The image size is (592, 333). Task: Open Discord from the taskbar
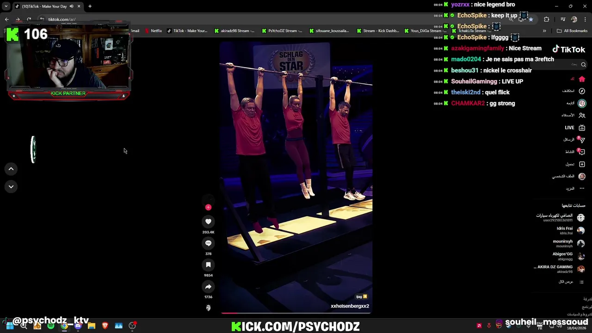click(78, 326)
